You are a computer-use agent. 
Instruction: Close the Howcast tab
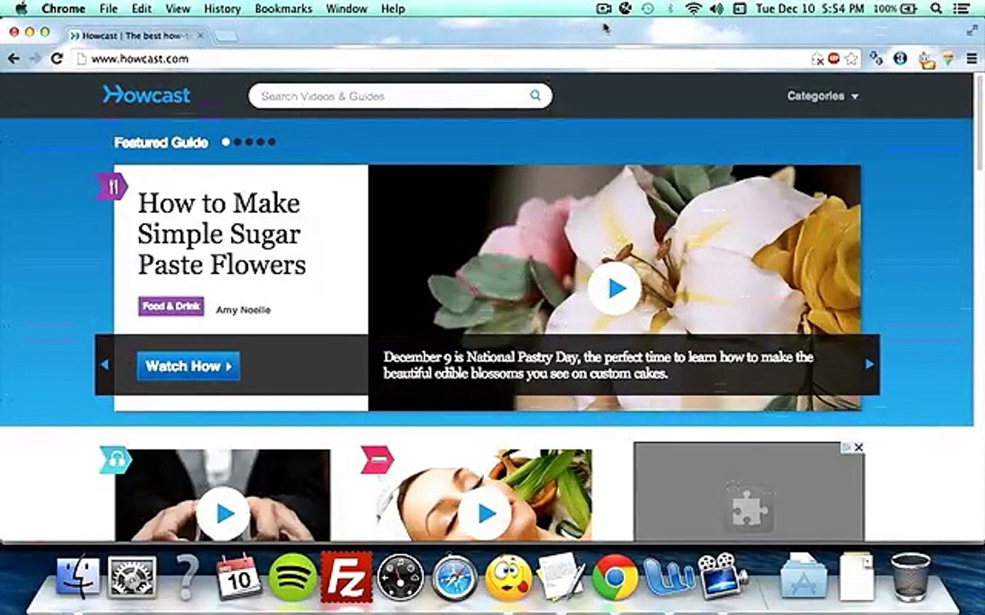tap(200, 36)
